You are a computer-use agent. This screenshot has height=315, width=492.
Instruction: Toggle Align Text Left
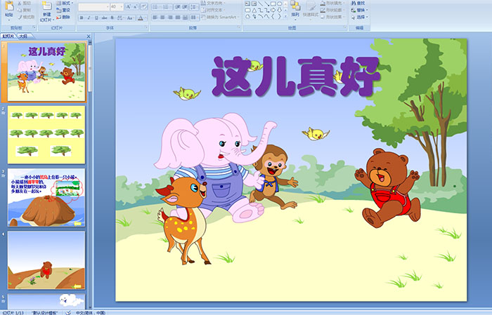pyautogui.click(x=155, y=18)
